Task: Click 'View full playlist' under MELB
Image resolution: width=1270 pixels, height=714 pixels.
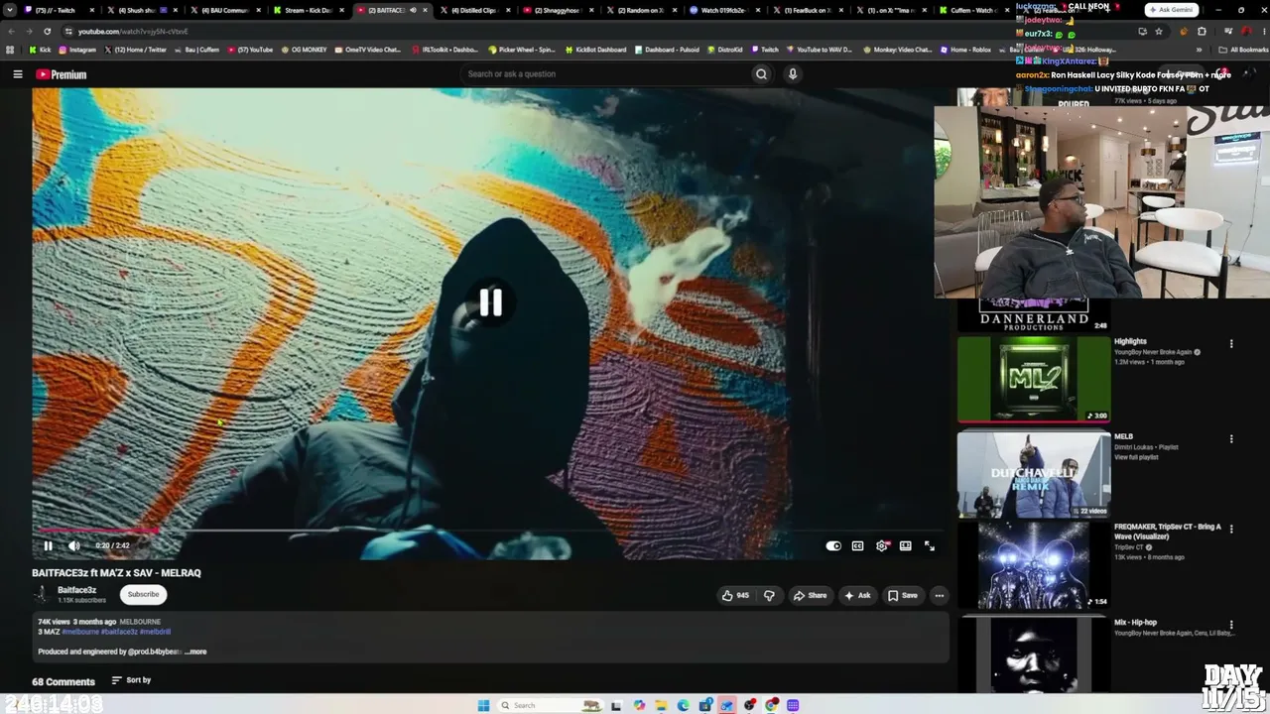Action: tap(1136, 457)
